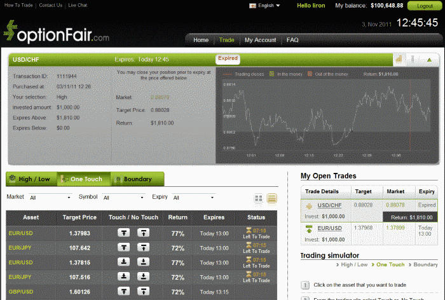Viewport: 445px width, 300px height.
Task: Click Hello liron greeting
Action: pyautogui.click(x=311, y=6)
